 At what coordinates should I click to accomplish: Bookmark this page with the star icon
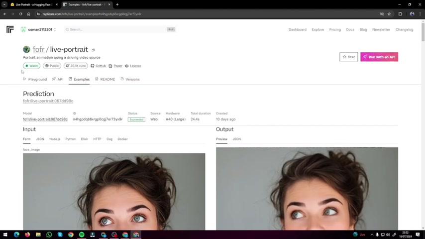[x=389, y=14]
